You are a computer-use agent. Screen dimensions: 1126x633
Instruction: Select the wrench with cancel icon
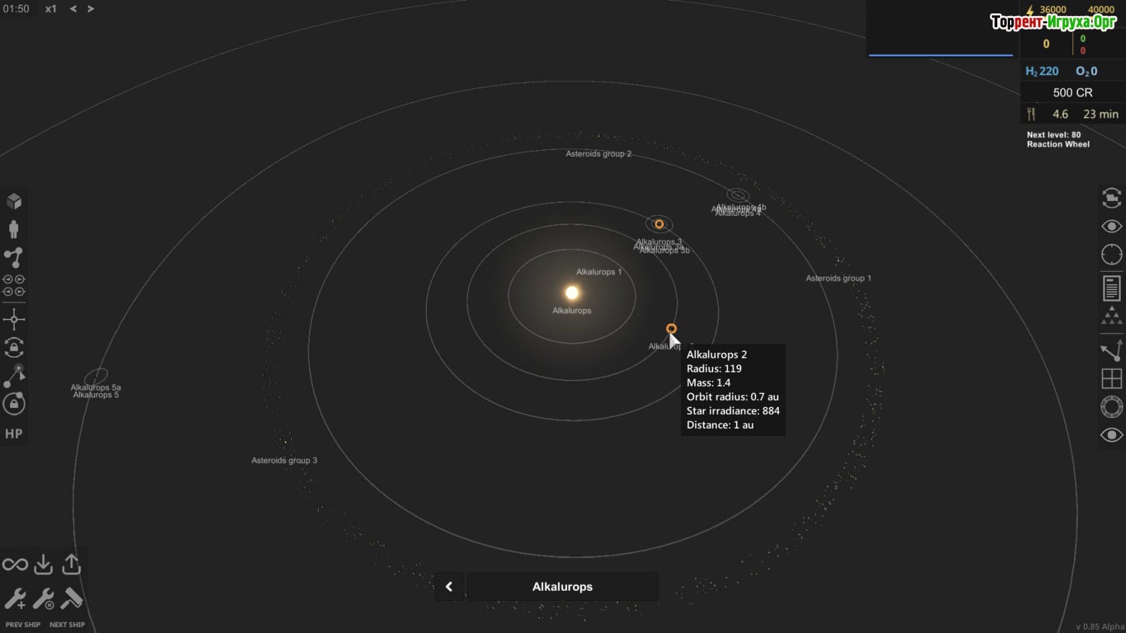[44, 599]
